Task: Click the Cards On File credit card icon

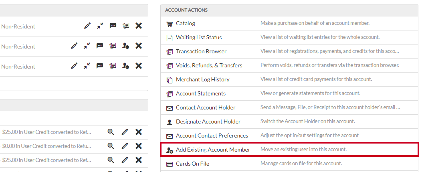Action: 169,164
